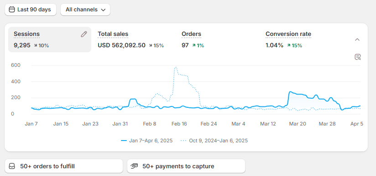Open the All channels dropdown
This screenshot has width=376, height=176.
coord(85,10)
